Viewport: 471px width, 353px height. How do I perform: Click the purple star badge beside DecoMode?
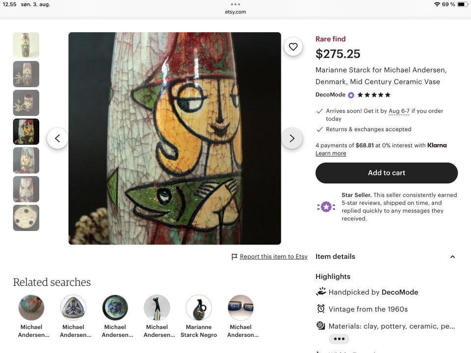(x=351, y=95)
